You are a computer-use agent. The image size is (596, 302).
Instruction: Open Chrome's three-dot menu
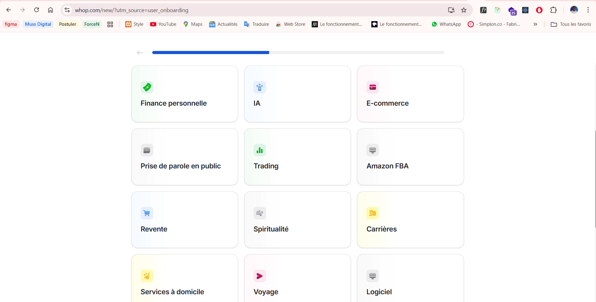pyautogui.click(x=588, y=10)
